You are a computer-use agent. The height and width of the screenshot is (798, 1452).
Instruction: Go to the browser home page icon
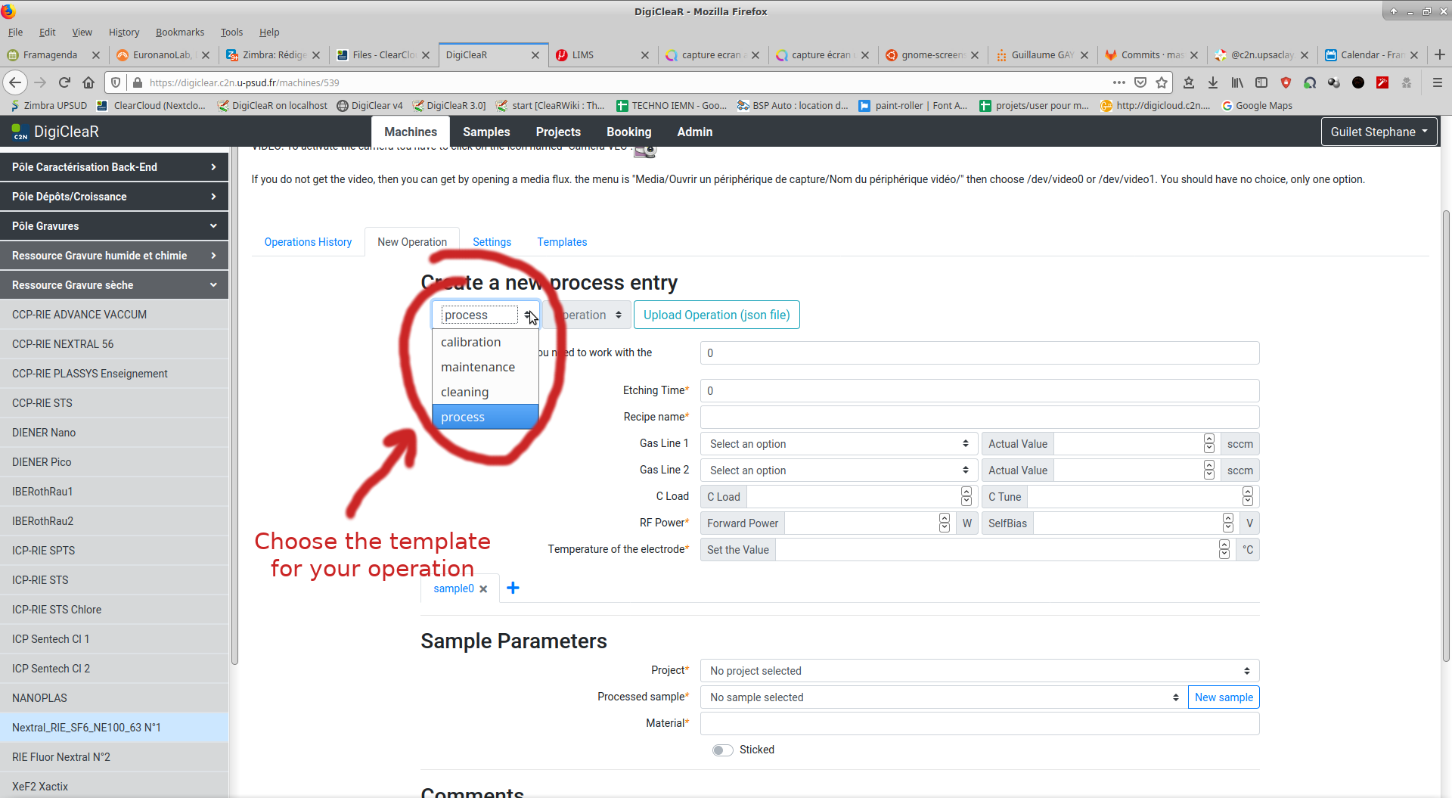88,82
